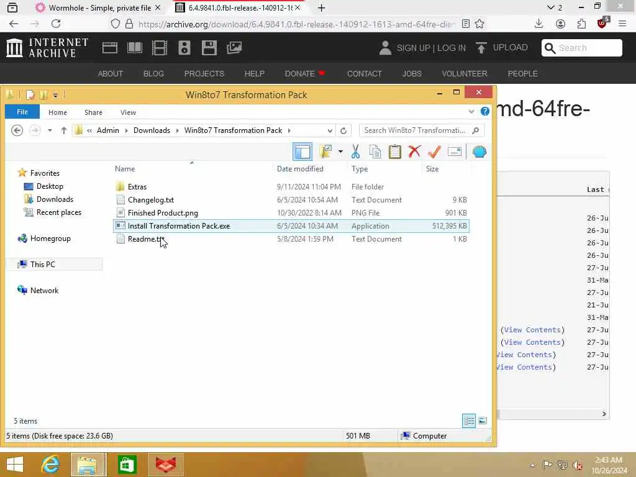This screenshot has height=477, width=636.
Task: Switch to Wormhole browser tab
Action: pos(98,7)
